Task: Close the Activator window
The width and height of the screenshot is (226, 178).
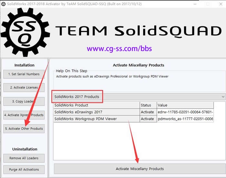Action: pyautogui.click(x=219, y=4)
